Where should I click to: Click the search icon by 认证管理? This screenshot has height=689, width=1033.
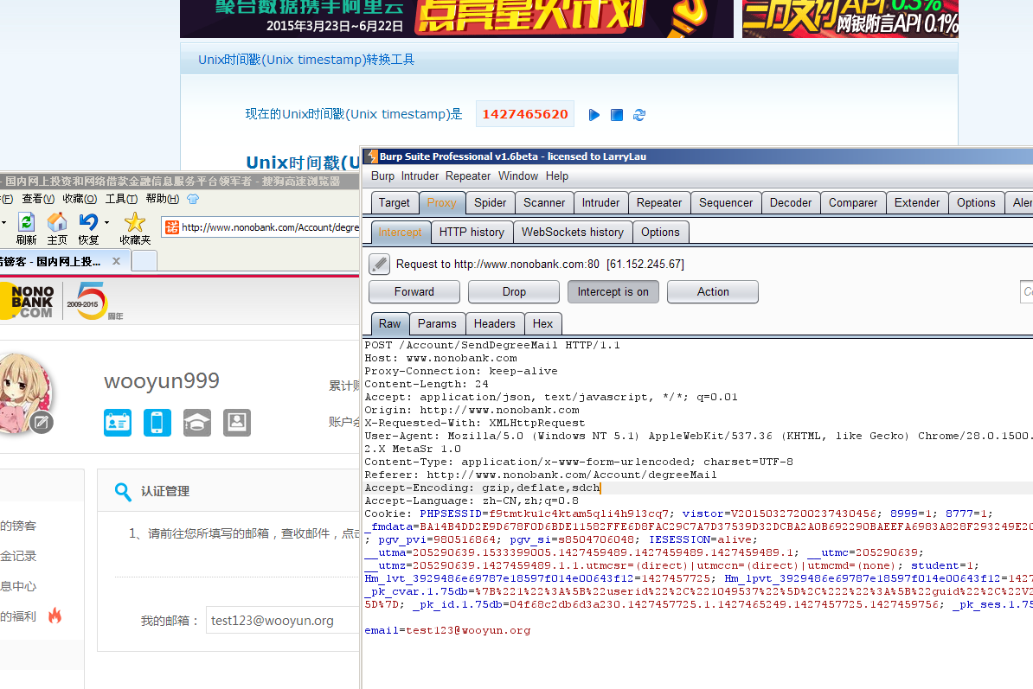123,492
